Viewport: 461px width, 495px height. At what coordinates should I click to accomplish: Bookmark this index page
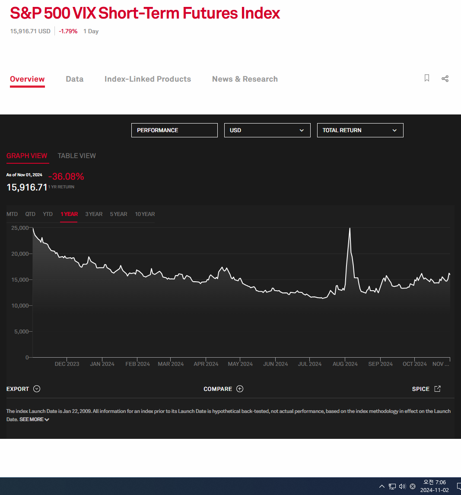click(x=426, y=78)
